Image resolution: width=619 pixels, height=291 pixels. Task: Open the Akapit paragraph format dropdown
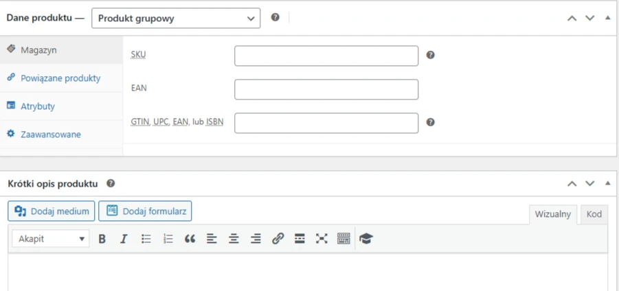pyautogui.click(x=51, y=239)
